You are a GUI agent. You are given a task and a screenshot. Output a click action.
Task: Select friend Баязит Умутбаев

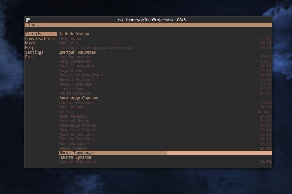(x=76, y=103)
